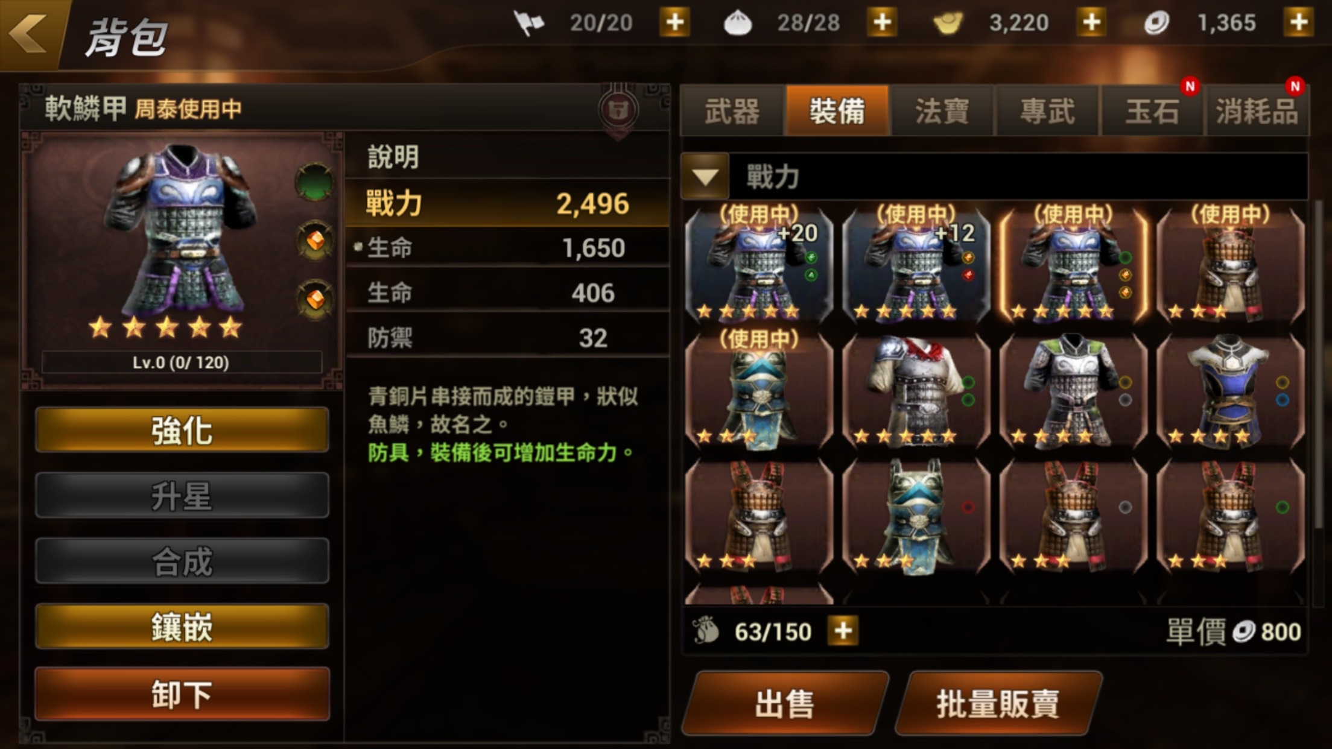Unequip armor with 卸下 button
The height and width of the screenshot is (749, 1332).
(x=182, y=694)
